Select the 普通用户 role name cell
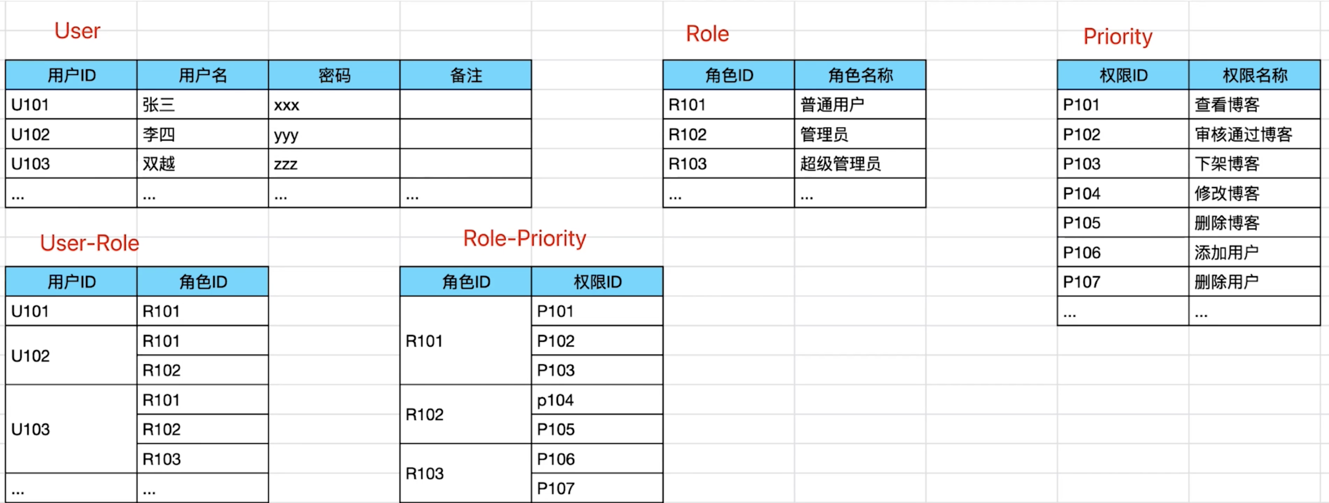The image size is (1329, 503). (x=860, y=105)
